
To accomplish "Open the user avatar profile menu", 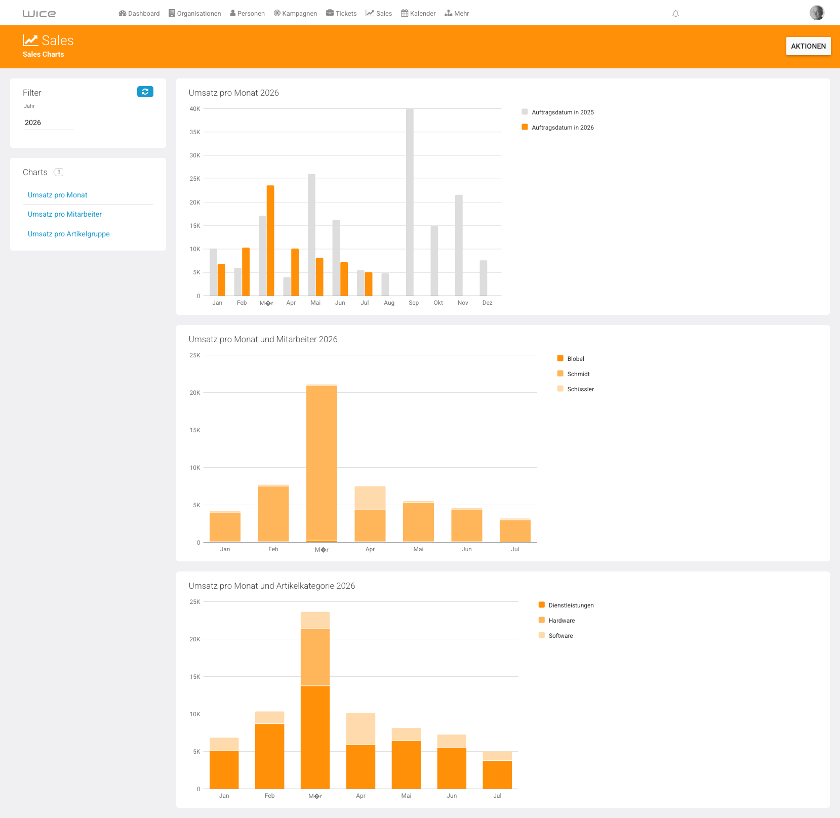I will click(817, 13).
